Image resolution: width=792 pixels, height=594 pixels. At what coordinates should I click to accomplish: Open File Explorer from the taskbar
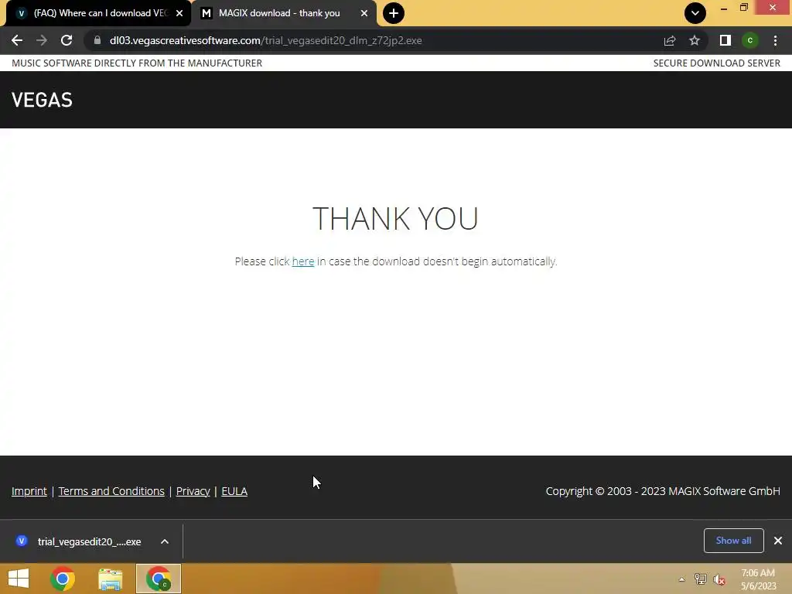pos(111,579)
